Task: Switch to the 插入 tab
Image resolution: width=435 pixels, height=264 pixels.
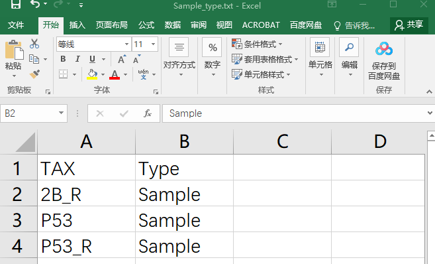Action: (77, 25)
